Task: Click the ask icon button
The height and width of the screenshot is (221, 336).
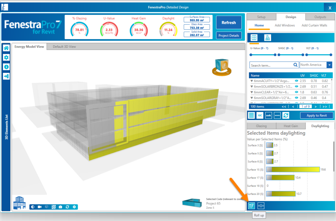Action: 268,115
